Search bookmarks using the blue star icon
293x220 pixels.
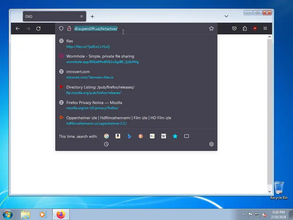tap(175, 136)
